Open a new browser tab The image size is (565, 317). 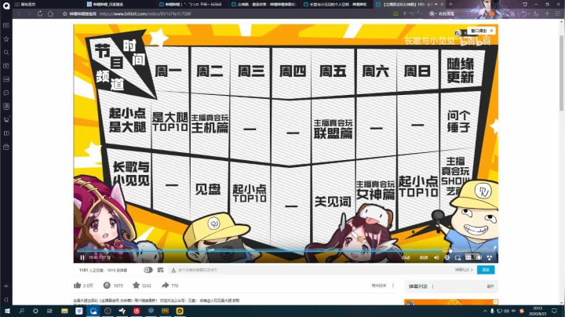pyautogui.click(x=450, y=5)
